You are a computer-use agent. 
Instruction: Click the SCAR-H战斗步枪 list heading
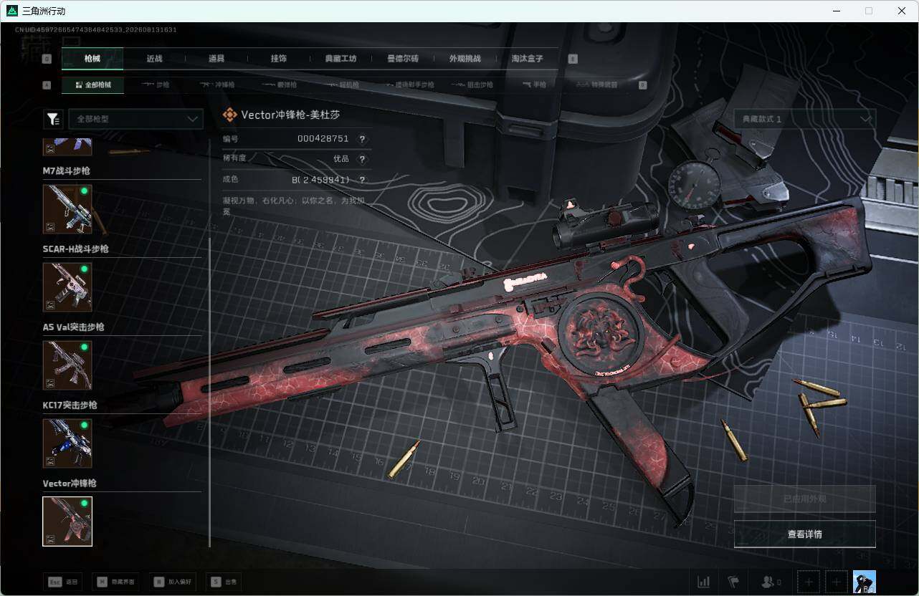click(76, 249)
